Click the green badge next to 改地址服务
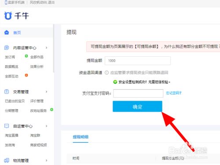The height and width of the screenshot is (165, 220). 51,110
